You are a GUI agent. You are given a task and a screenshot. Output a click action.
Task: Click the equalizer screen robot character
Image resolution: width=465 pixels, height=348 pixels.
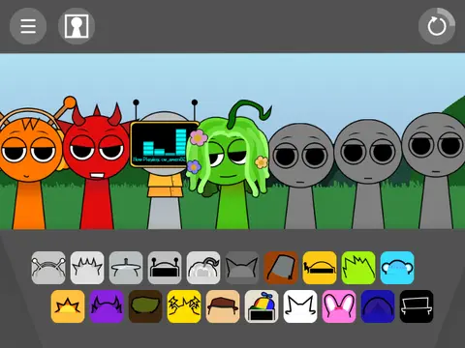point(165,164)
